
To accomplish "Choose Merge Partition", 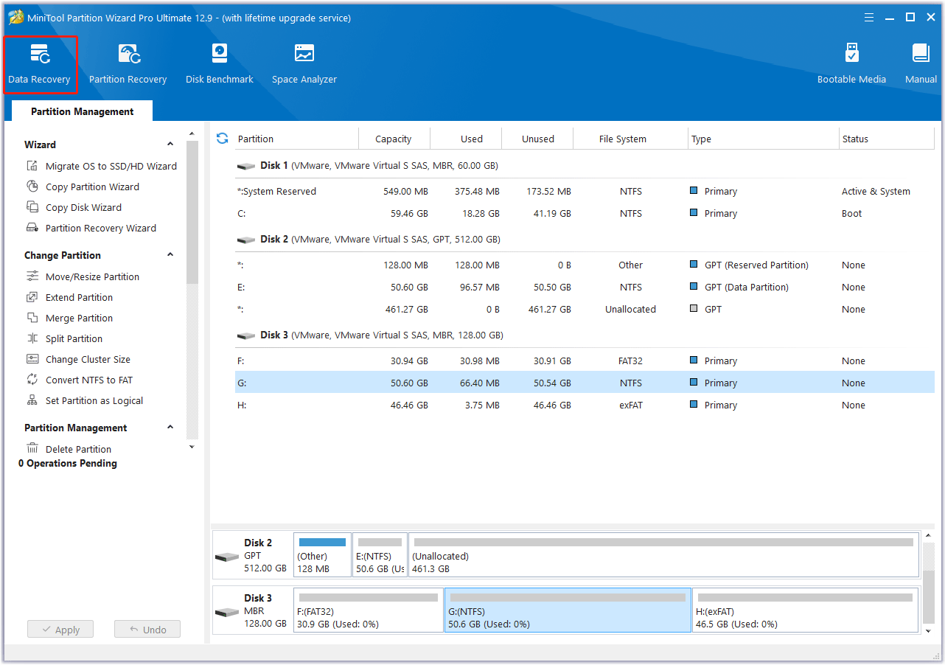I will [69, 318].
